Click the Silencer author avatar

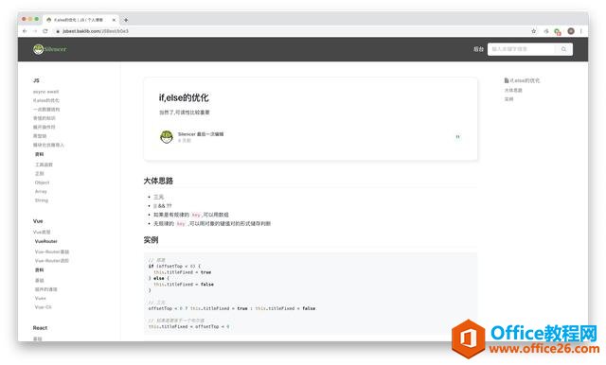167,136
